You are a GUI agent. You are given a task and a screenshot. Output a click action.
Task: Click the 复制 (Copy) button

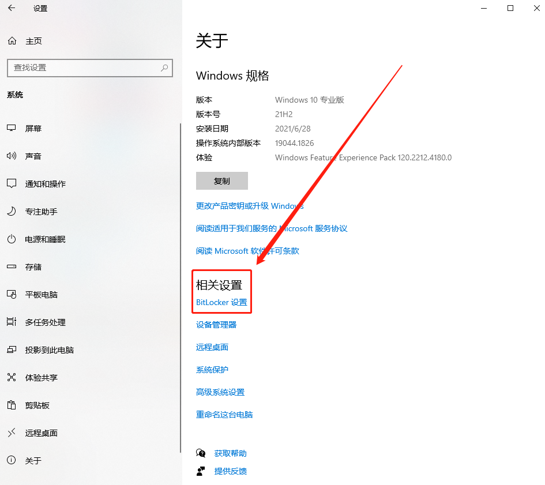click(x=221, y=181)
